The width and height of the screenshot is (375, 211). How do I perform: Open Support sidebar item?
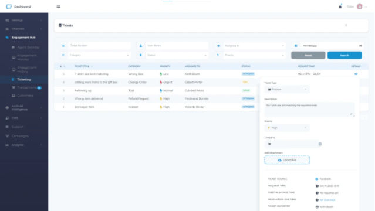(18, 127)
